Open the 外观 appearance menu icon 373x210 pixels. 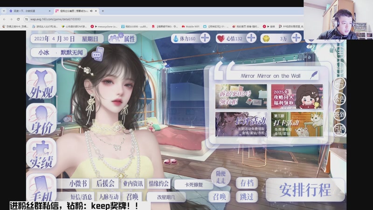tap(41, 84)
